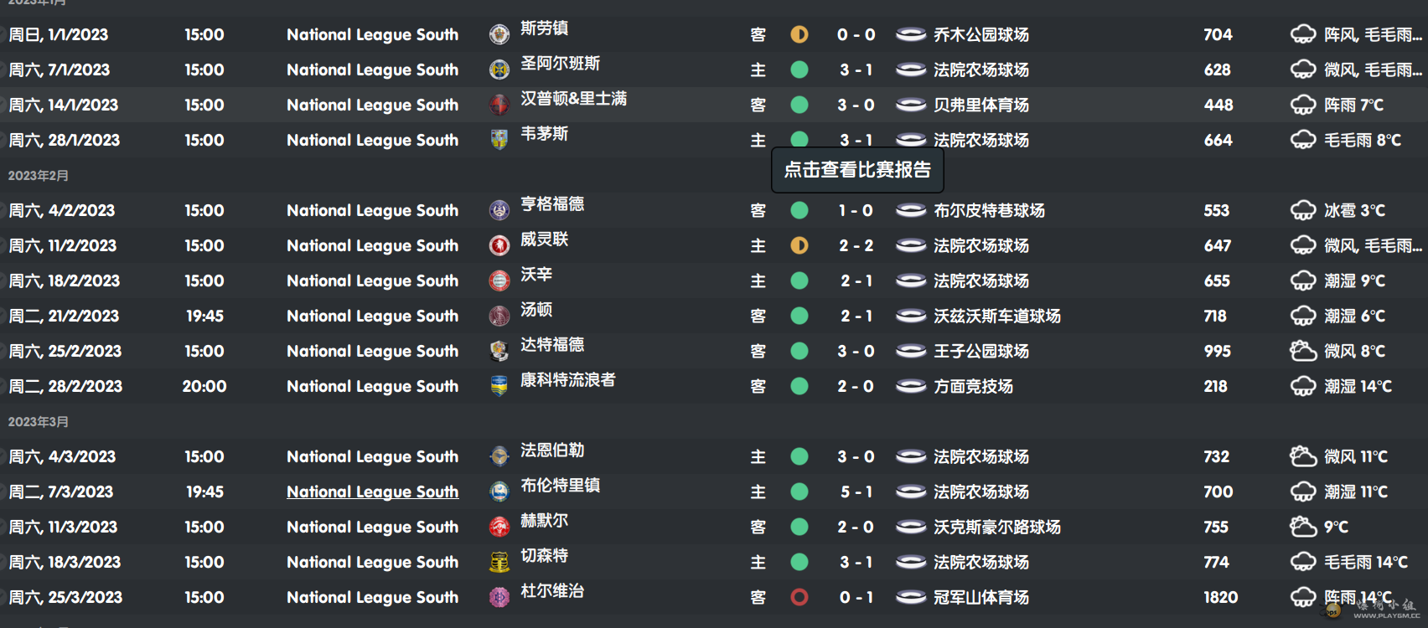1428x628 pixels.
Task: Open the team link 汉普顿&里士满
Action: point(573,99)
